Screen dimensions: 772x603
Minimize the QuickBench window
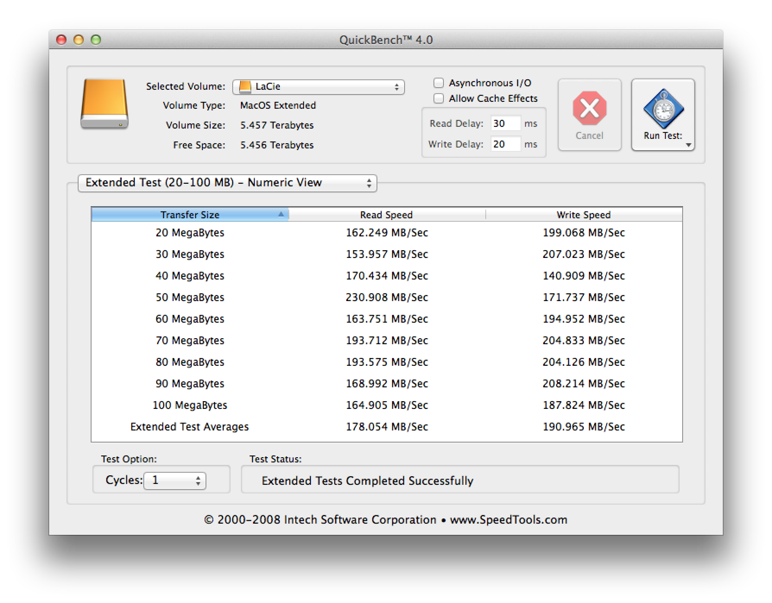tap(79, 40)
